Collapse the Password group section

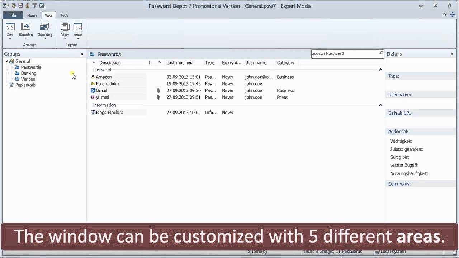click(380, 70)
